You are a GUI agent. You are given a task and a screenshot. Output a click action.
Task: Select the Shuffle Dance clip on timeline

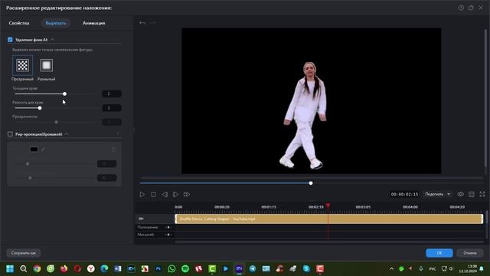click(x=328, y=219)
